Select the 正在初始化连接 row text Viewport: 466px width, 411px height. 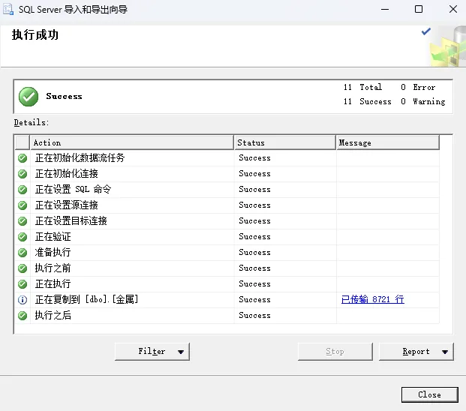click(x=67, y=173)
